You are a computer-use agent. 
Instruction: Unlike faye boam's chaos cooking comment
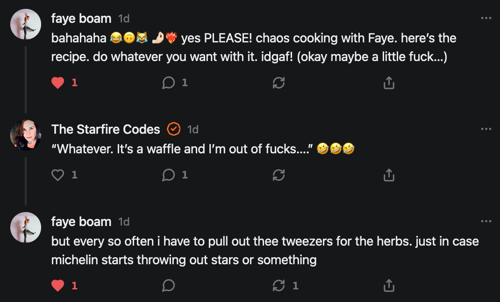pyautogui.click(x=57, y=83)
